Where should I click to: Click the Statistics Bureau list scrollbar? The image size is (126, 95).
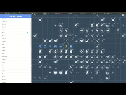coord(31,34)
